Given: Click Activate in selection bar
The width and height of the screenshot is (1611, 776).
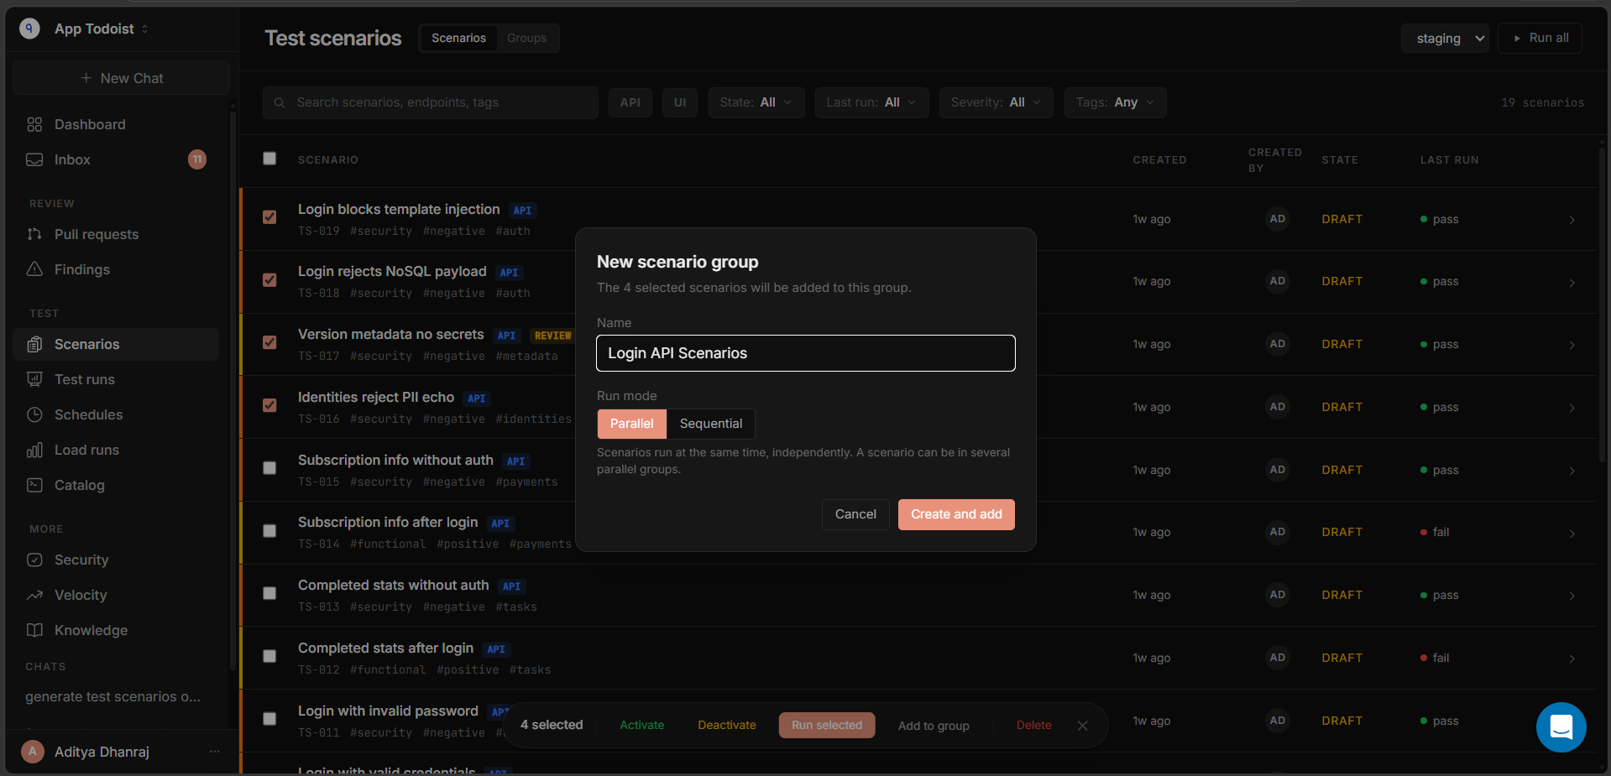Looking at the screenshot, I should coord(642,725).
